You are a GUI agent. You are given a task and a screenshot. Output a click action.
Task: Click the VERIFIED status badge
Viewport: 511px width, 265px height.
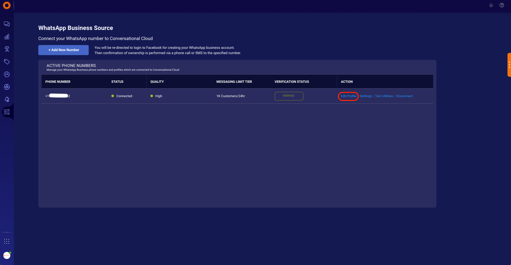point(289,96)
